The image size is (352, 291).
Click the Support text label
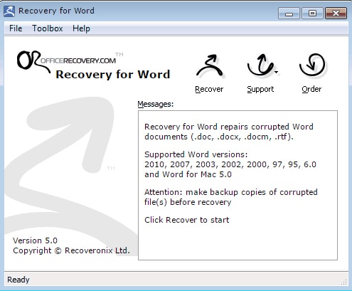(x=260, y=90)
